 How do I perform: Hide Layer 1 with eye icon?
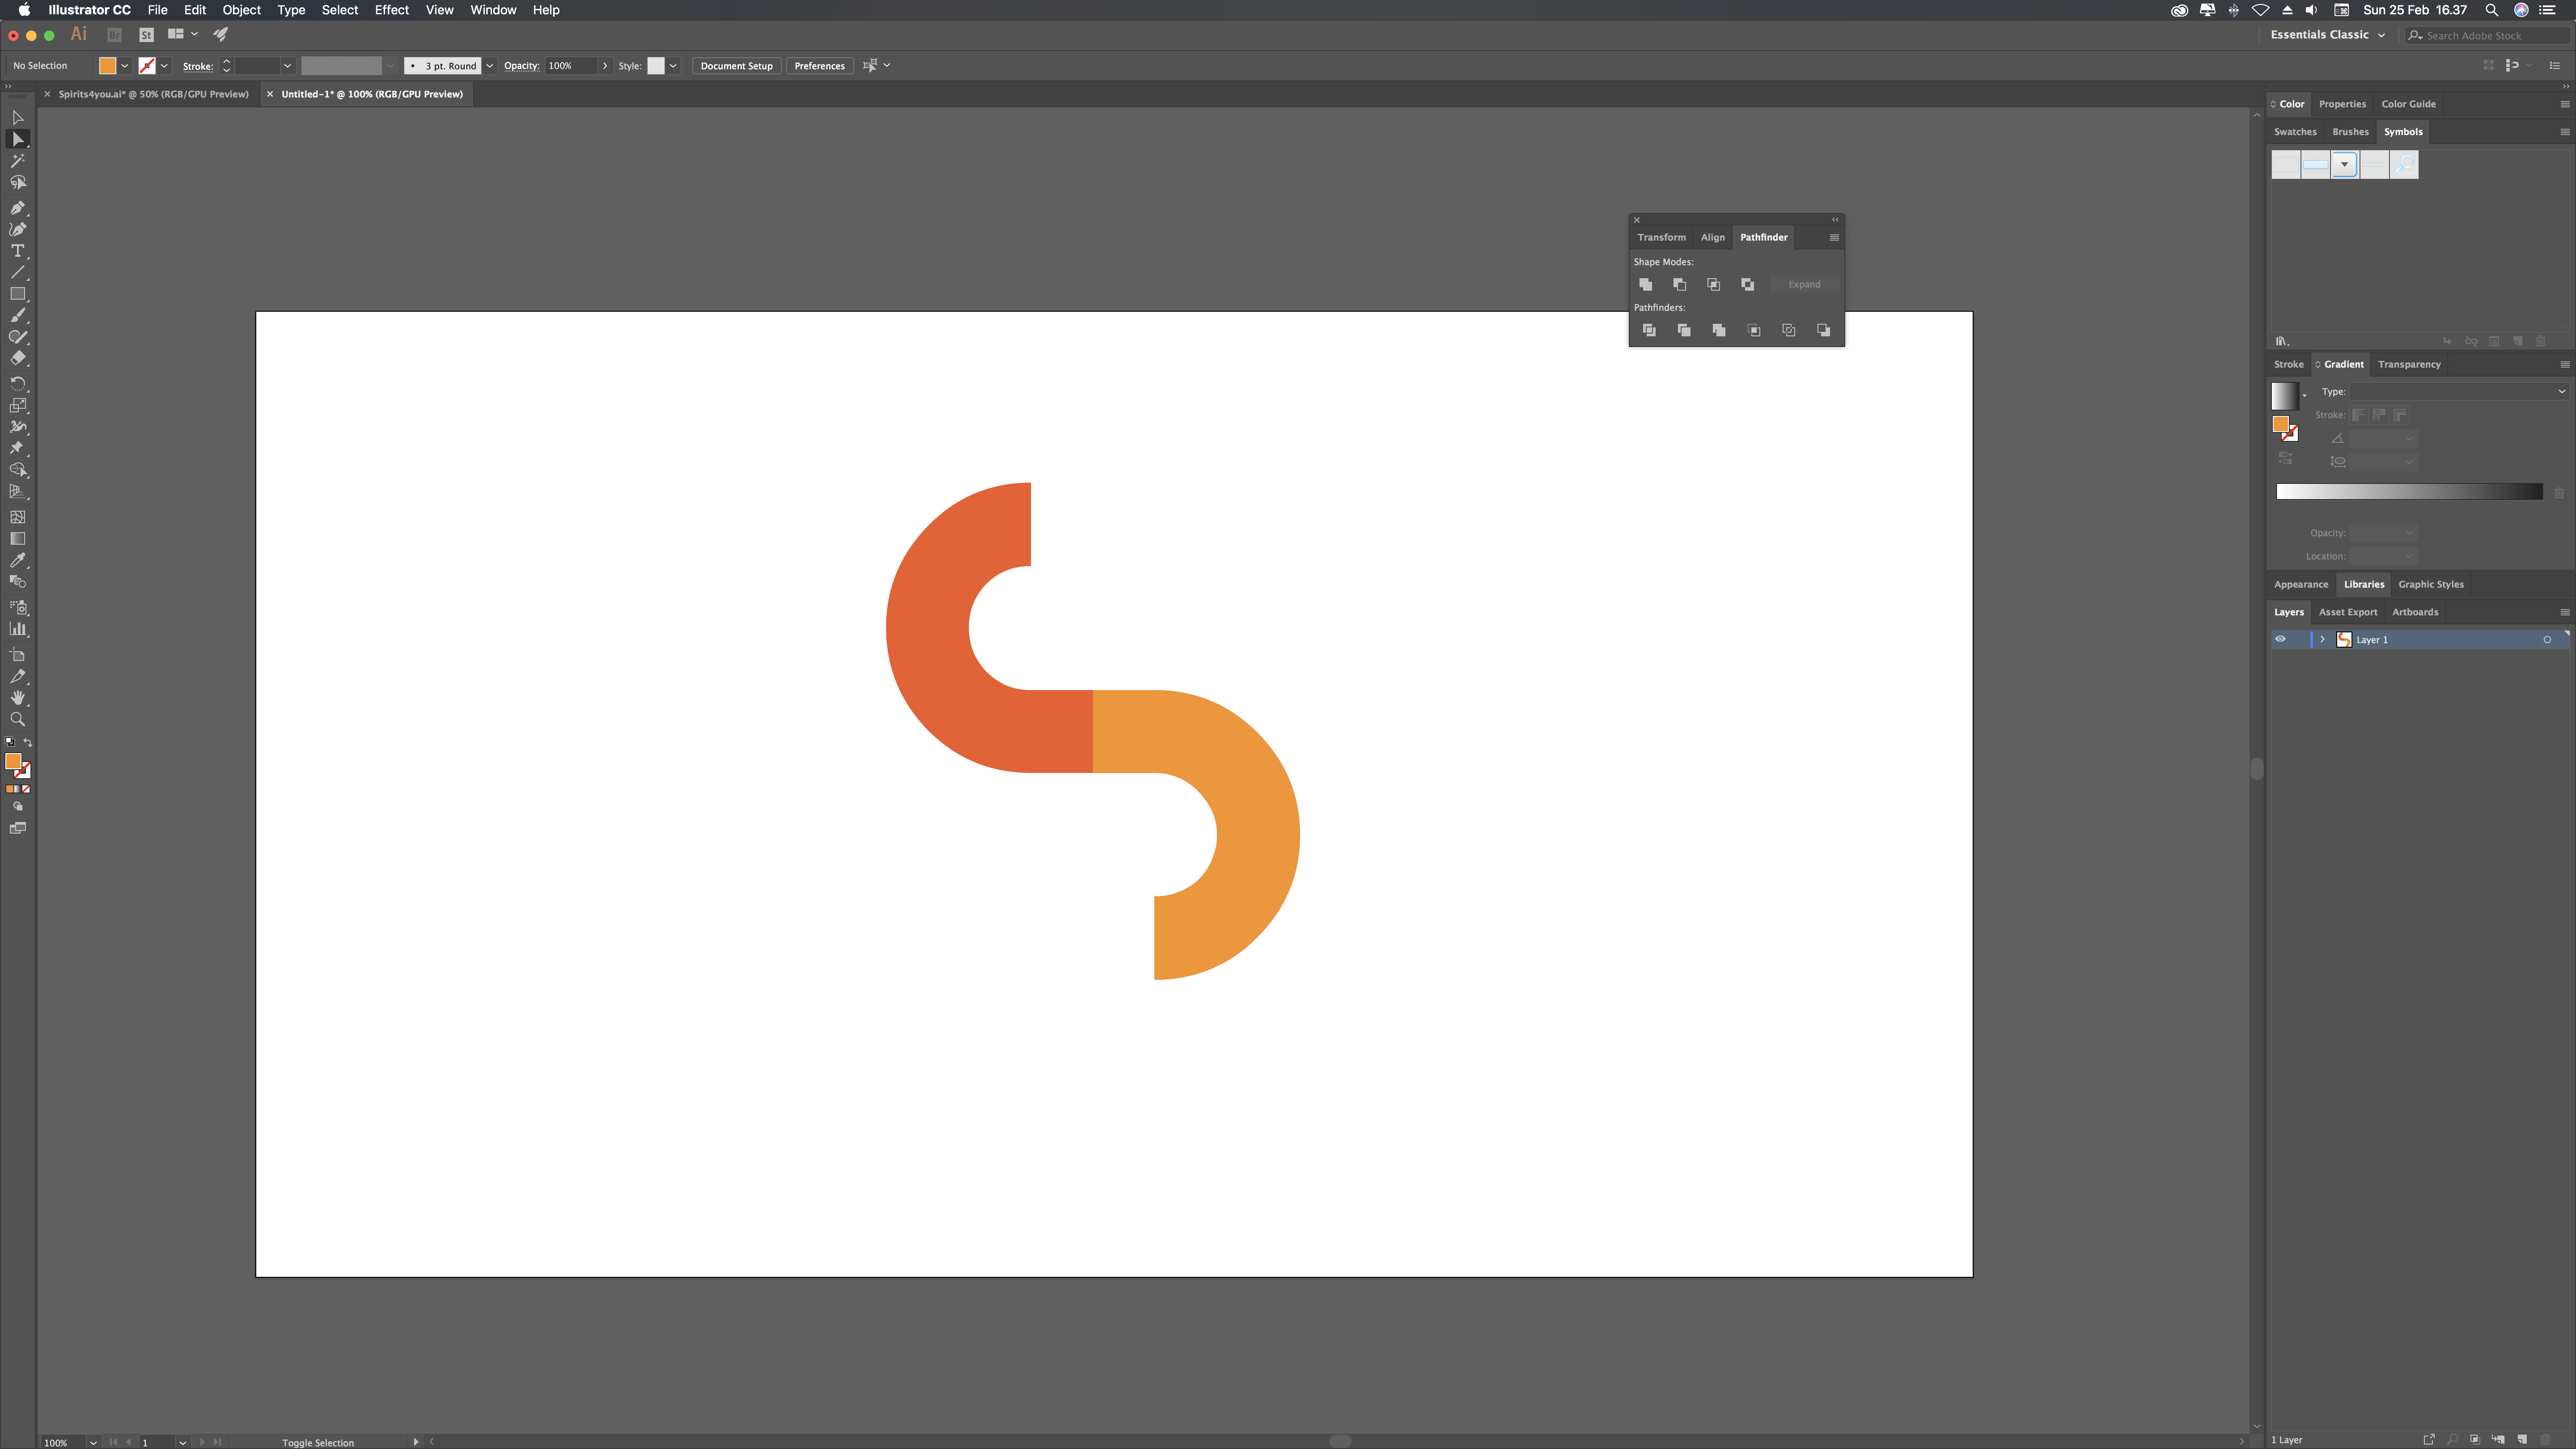tap(2280, 639)
